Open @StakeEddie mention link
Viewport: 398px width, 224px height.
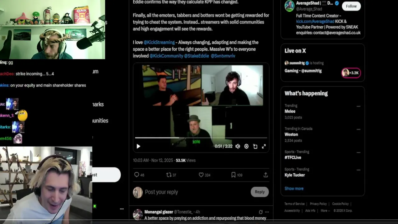(196, 56)
